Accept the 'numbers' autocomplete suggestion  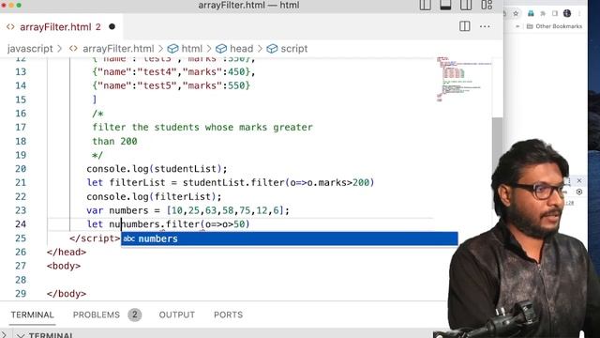pyautogui.click(x=290, y=238)
